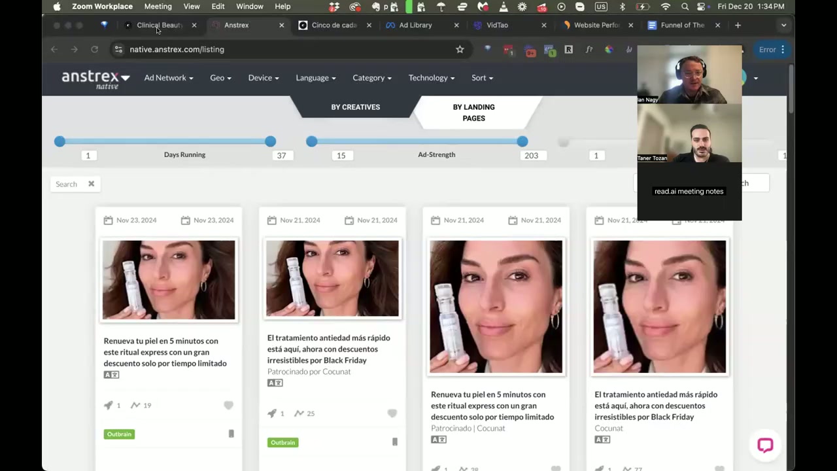Click the translate icon under Cocunat in fourth card
Viewport: 837px width, 471px height.
602,440
